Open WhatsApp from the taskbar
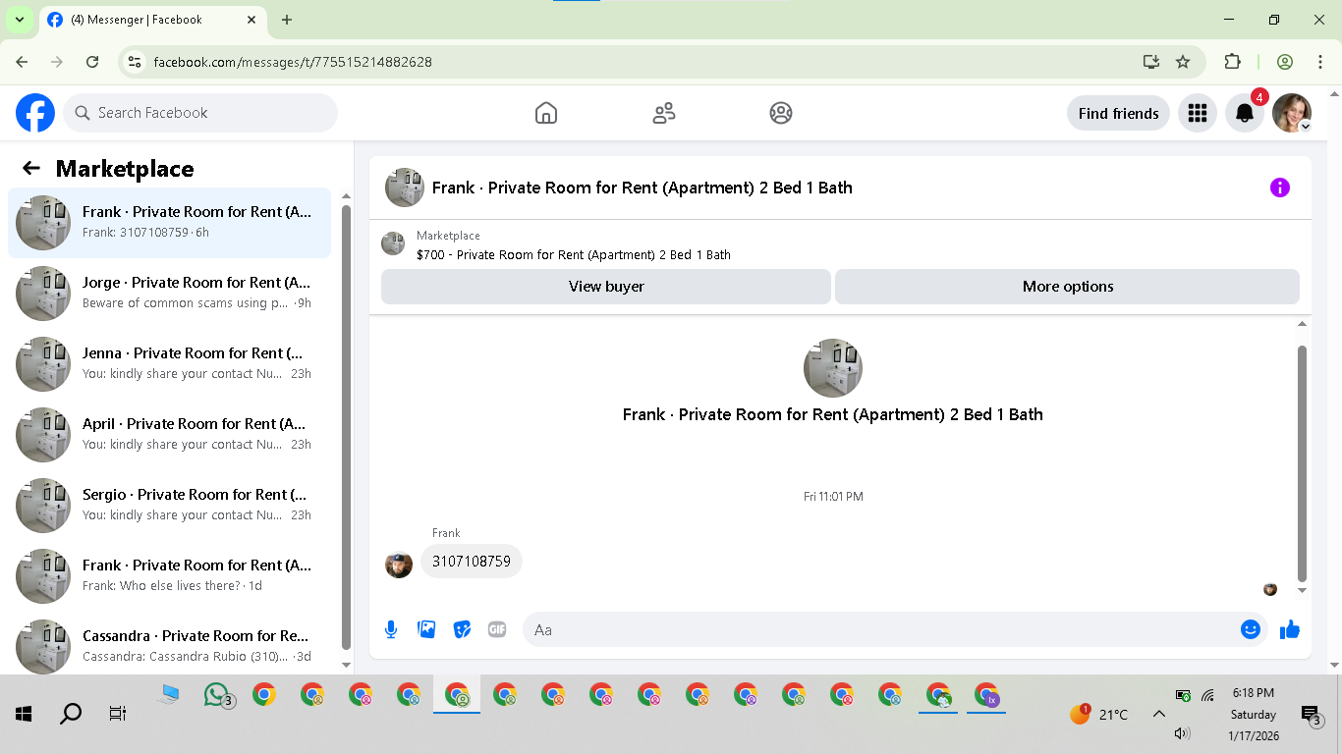 [217, 696]
